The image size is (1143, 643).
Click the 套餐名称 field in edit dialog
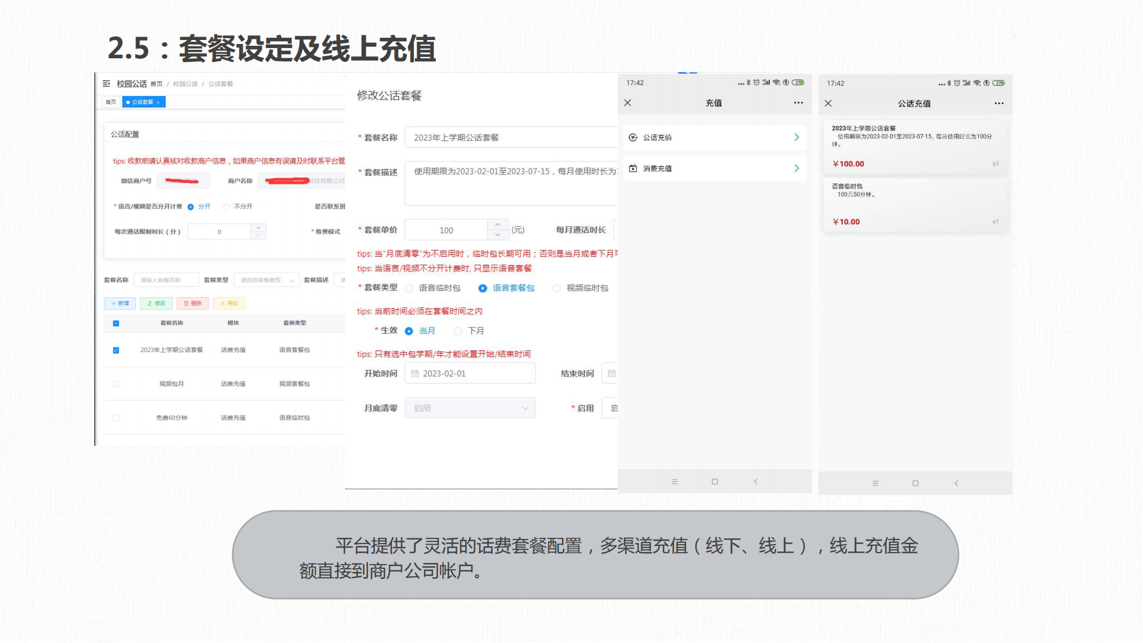[x=511, y=138]
